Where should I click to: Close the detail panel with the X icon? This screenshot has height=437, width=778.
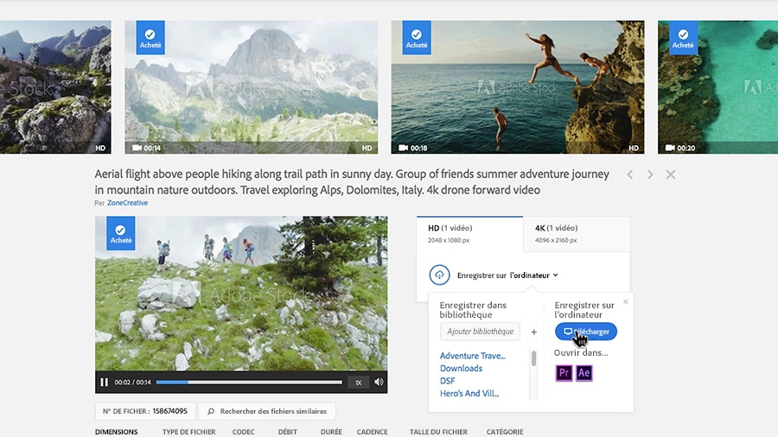pyautogui.click(x=670, y=174)
